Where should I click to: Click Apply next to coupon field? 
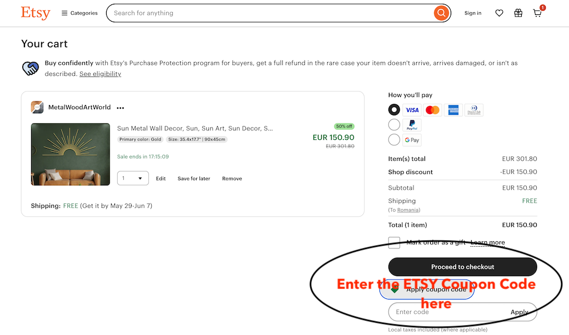[x=520, y=312]
